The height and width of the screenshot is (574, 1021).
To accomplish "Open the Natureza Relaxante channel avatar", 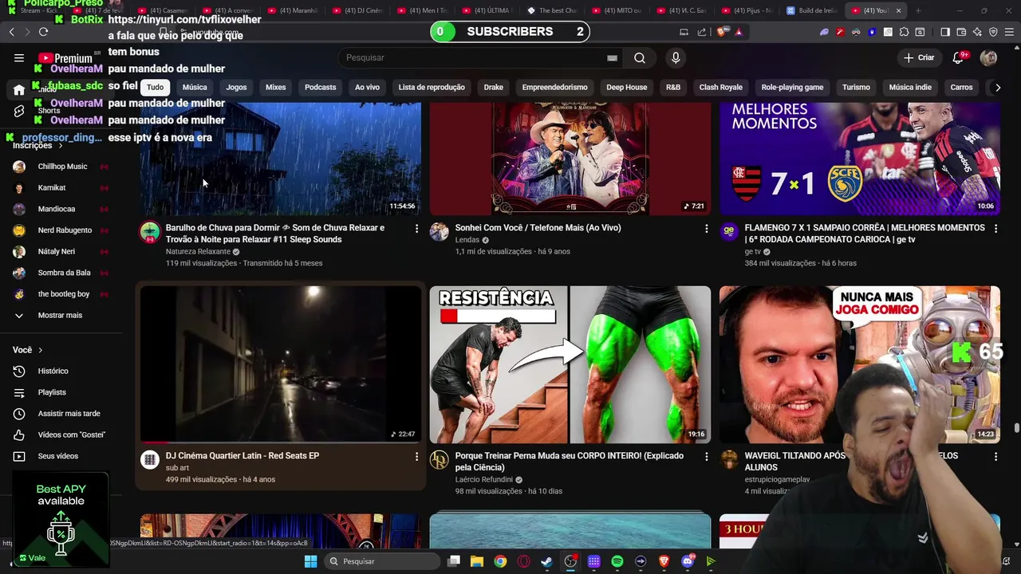I will click(x=150, y=232).
